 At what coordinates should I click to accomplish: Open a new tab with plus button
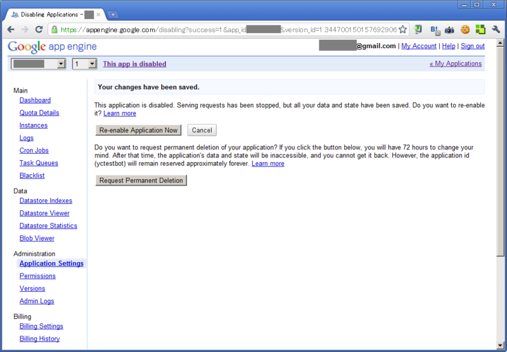tap(113, 15)
